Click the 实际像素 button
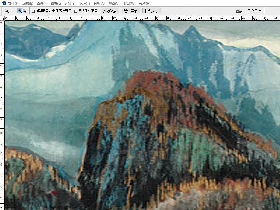This screenshot has height=210, width=280. (110, 11)
